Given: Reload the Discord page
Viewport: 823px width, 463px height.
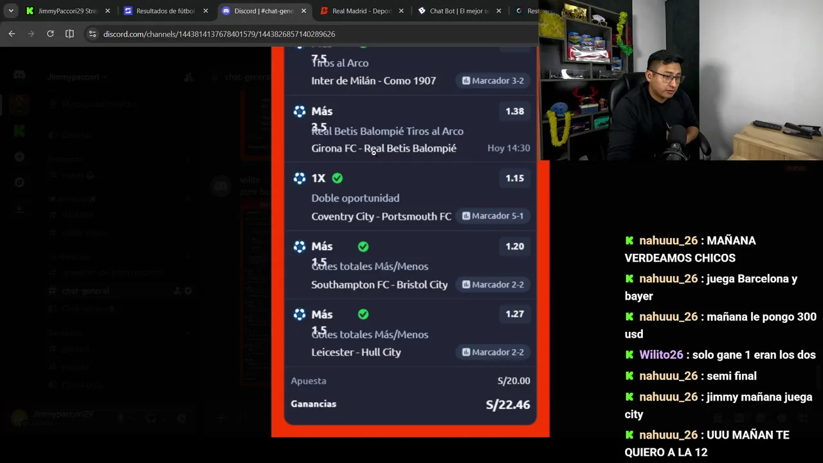Looking at the screenshot, I should [50, 33].
